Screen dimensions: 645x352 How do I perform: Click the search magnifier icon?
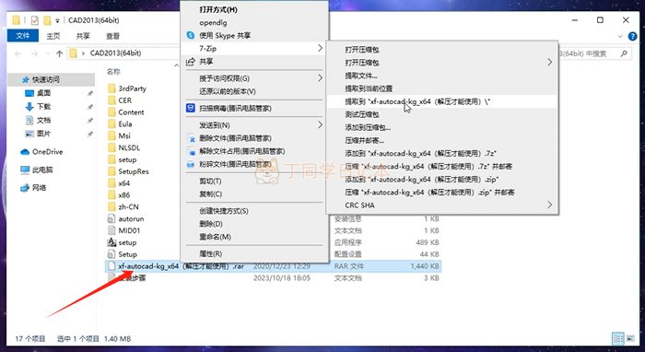624,53
